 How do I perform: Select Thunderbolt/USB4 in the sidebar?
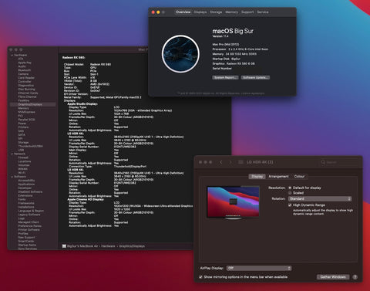[30, 146]
